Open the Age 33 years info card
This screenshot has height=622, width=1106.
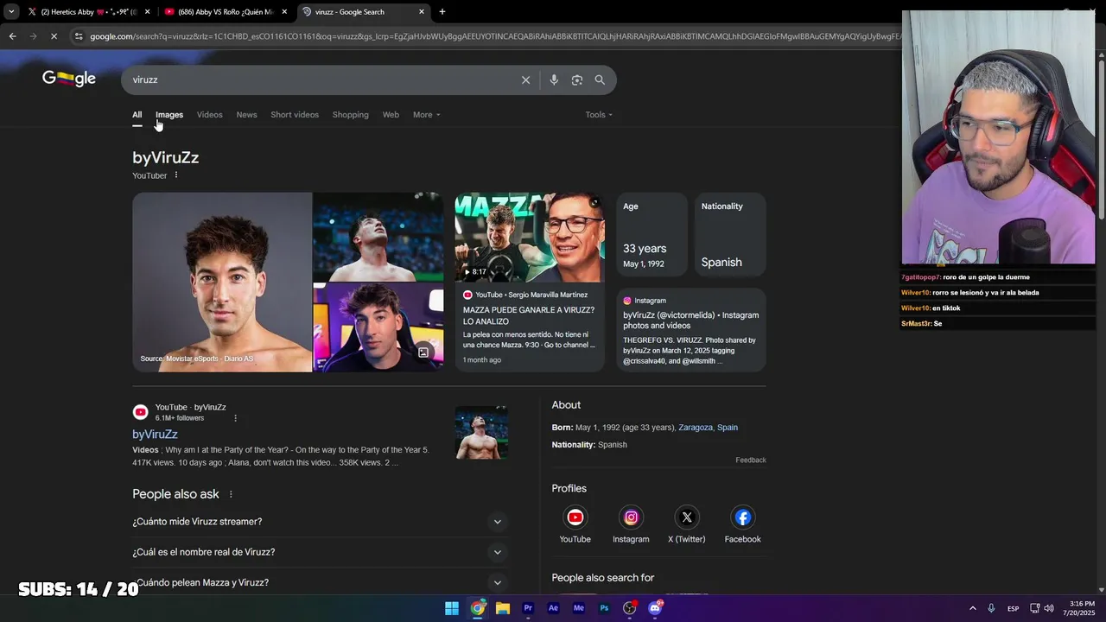651,235
